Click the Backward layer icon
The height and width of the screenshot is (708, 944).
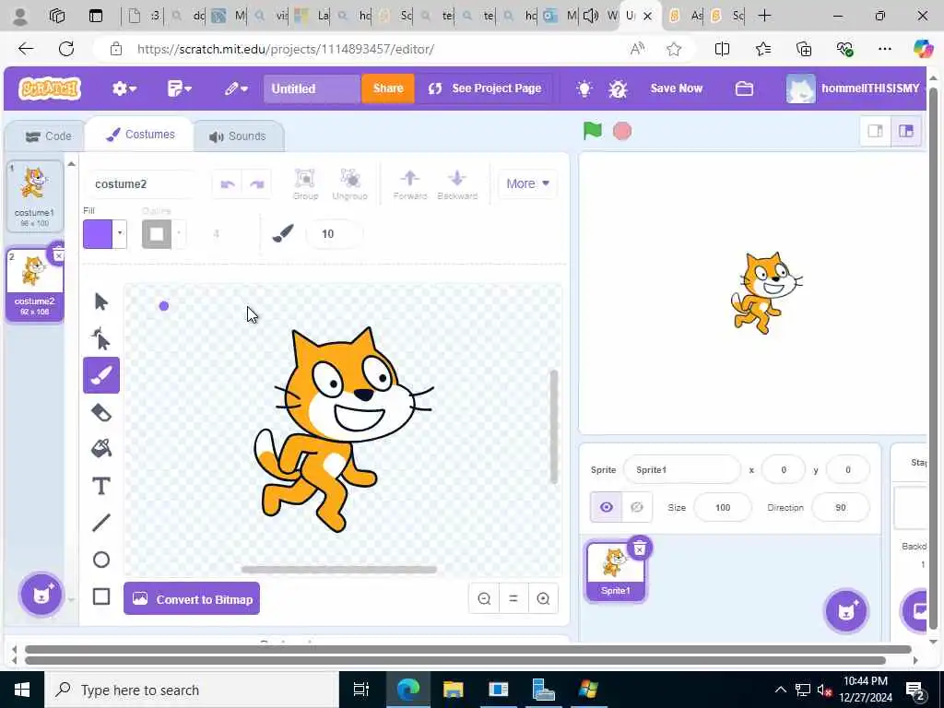(x=457, y=184)
